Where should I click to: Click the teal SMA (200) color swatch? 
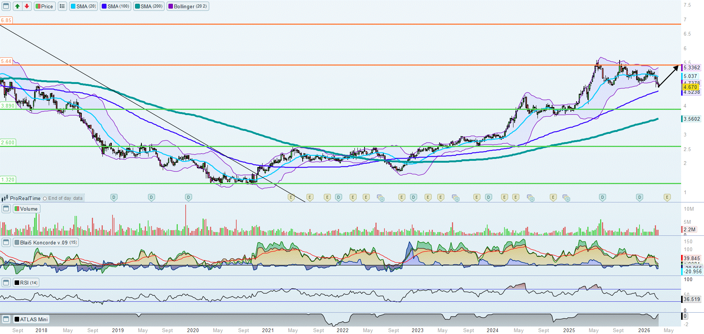pos(138,6)
